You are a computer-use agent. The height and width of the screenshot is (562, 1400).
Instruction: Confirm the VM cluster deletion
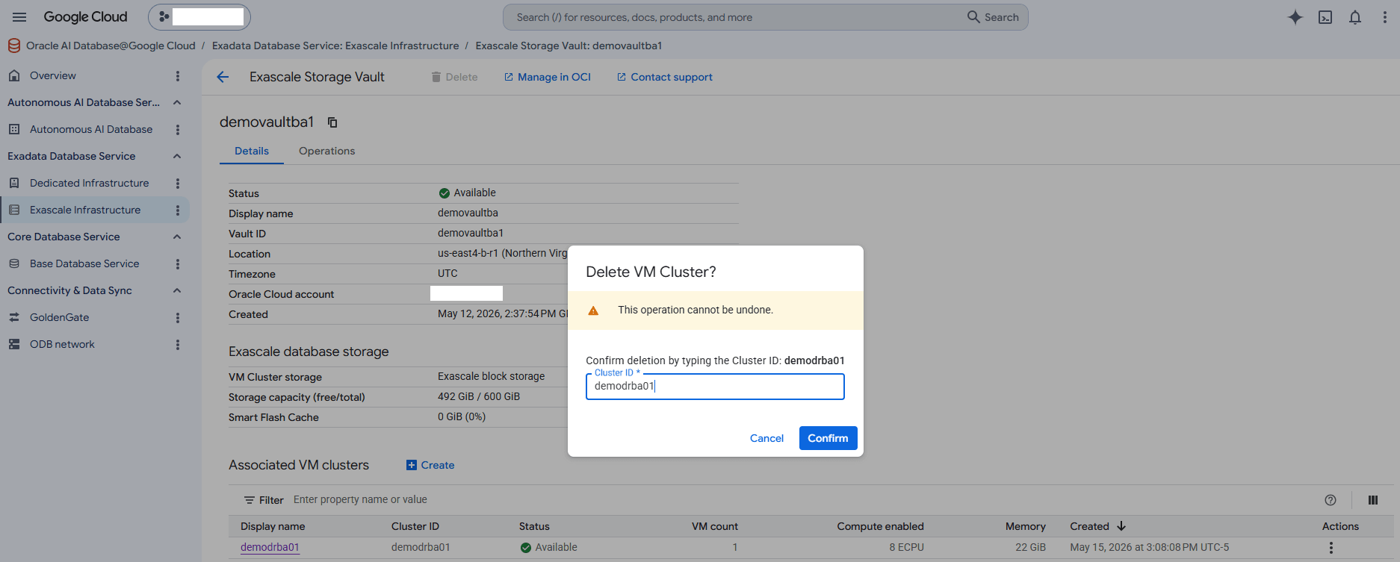pos(828,438)
